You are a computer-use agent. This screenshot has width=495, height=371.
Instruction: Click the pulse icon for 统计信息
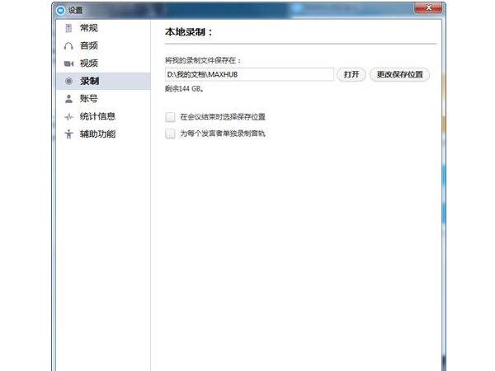(68, 116)
